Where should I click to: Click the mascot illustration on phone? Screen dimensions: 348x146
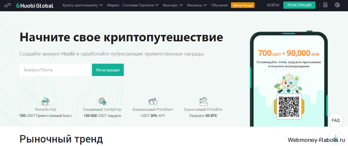pos(289,84)
